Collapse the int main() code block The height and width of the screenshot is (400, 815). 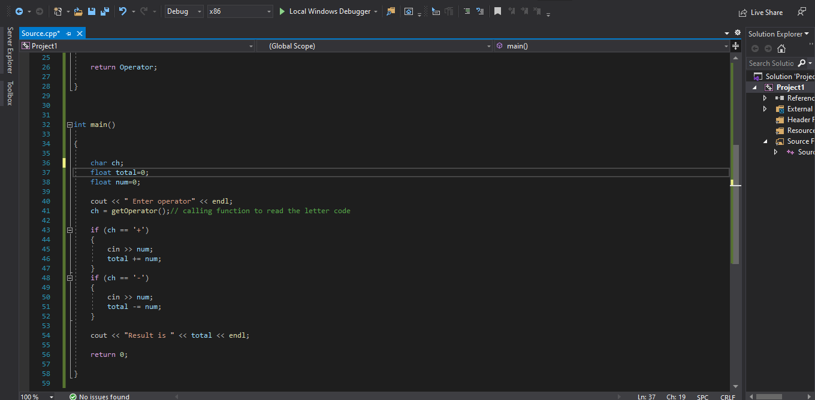[x=70, y=125]
